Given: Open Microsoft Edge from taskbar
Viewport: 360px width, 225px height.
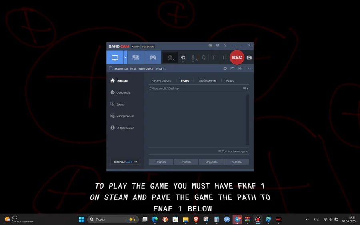Looking at the screenshot, I should pos(155,219).
